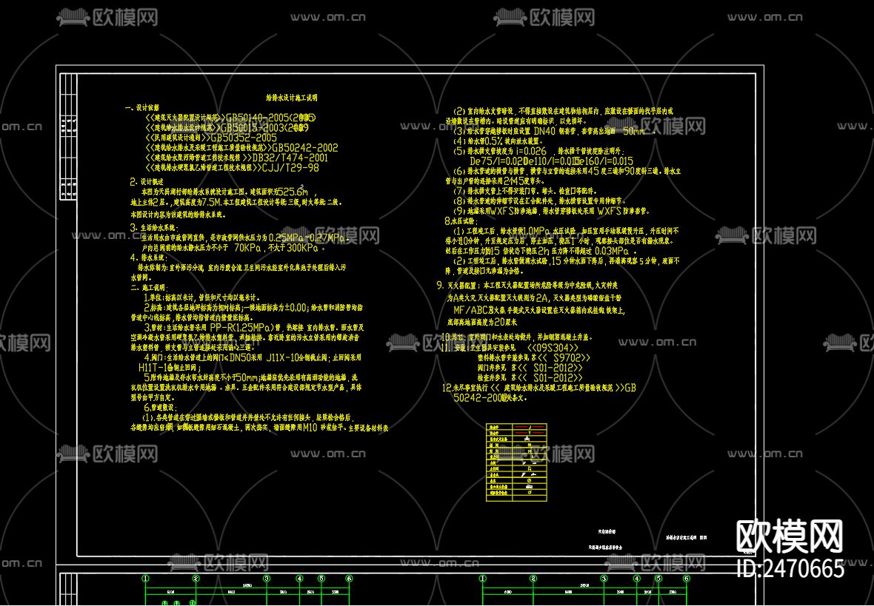This screenshot has width=874, height=606.
Task: Select grid bubble 6 on left floor plan
Action: click(x=349, y=579)
